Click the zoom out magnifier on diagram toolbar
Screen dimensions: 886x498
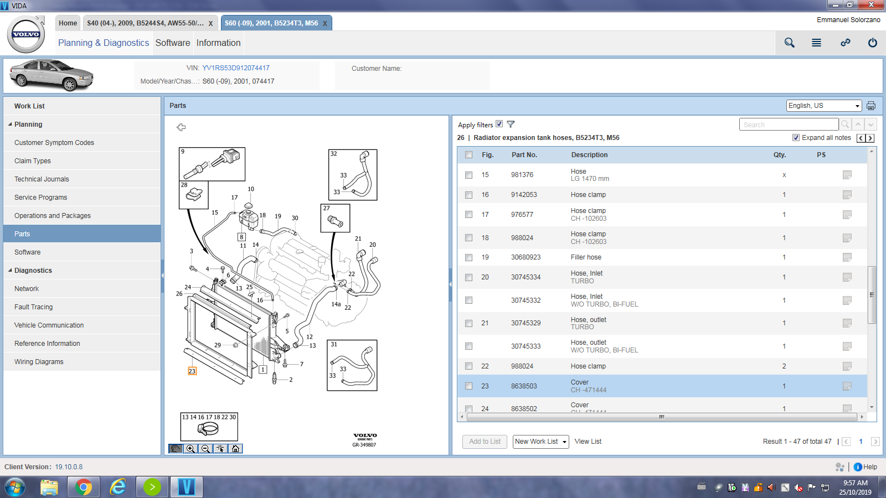tap(205, 449)
